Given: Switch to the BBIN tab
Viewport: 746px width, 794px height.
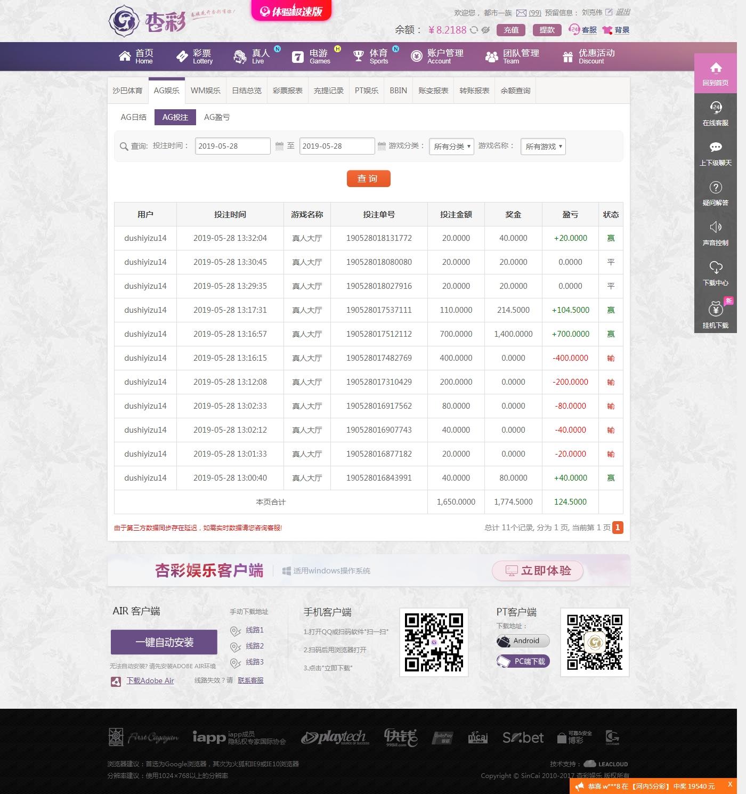Looking at the screenshot, I should (398, 91).
